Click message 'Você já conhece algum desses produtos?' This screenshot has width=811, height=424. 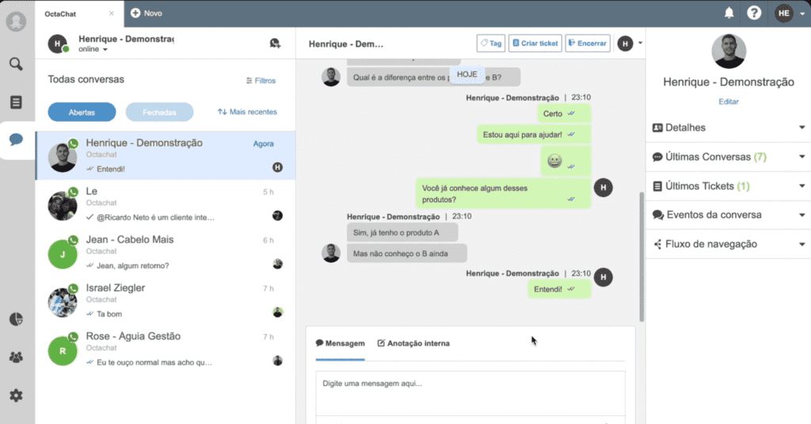point(503,194)
